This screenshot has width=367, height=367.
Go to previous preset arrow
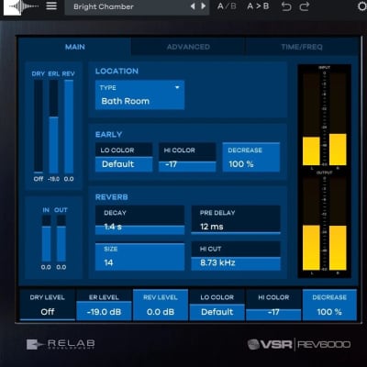pyautogui.click(x=193, y=6)
